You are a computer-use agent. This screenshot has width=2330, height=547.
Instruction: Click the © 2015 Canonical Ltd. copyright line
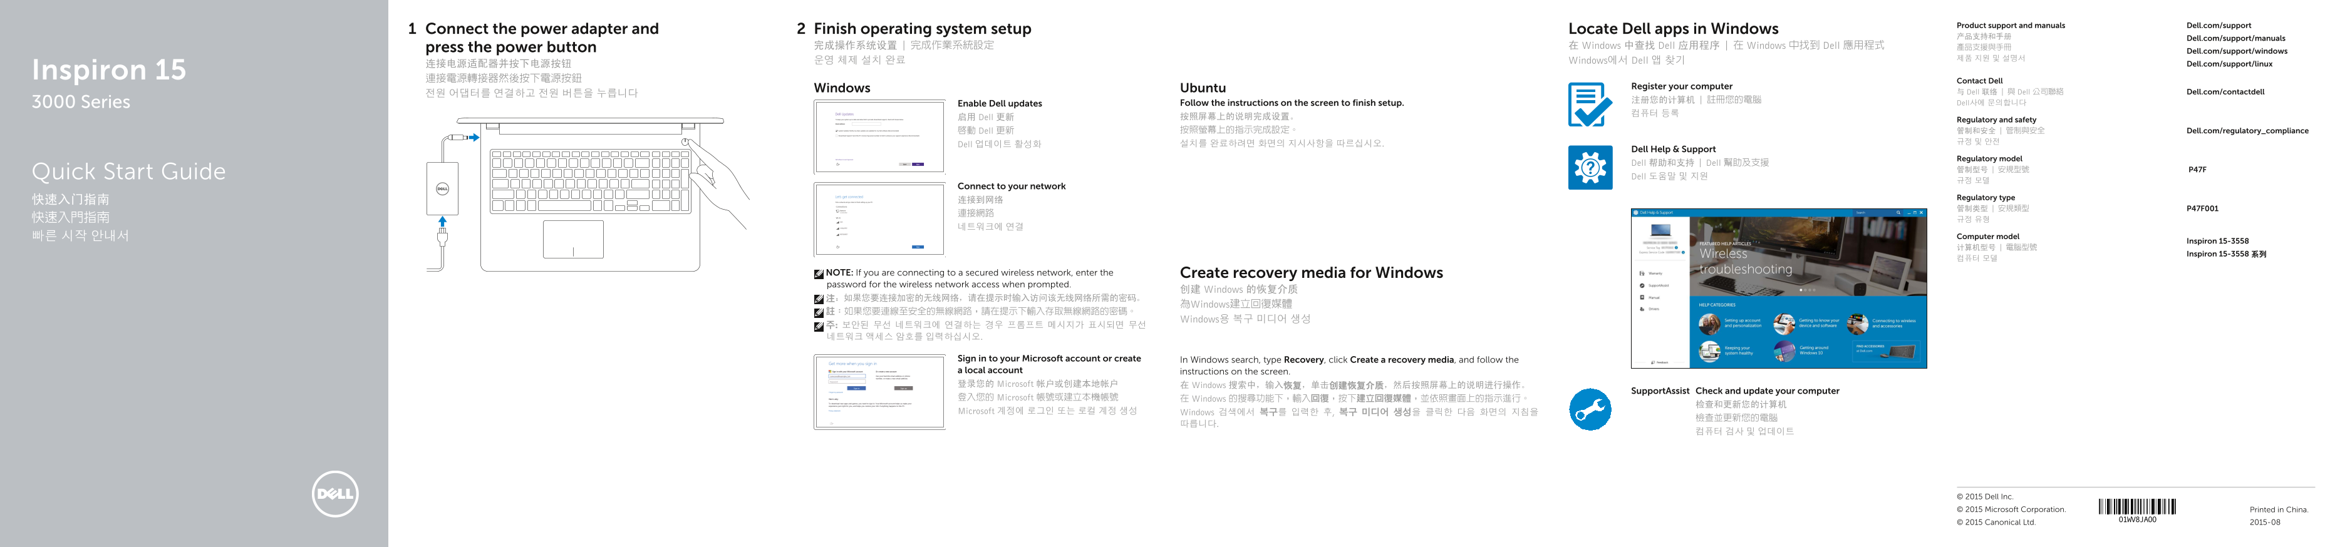click(1996, 522)
